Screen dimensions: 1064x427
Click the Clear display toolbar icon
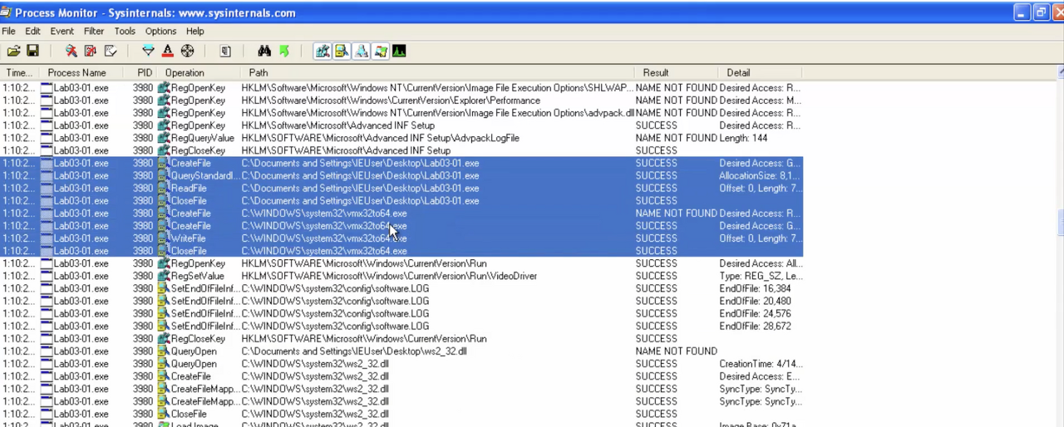coord(110,51)
